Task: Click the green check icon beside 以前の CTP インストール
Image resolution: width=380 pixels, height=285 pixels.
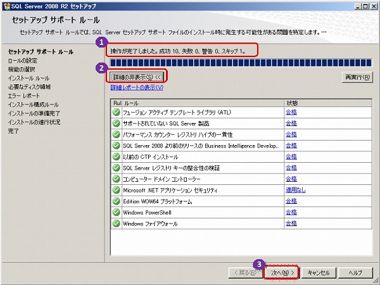Action: (117, 157)
